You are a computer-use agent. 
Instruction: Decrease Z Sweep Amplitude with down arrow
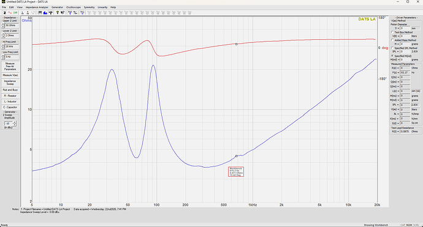pyautogui.click(x=15, y=125)
